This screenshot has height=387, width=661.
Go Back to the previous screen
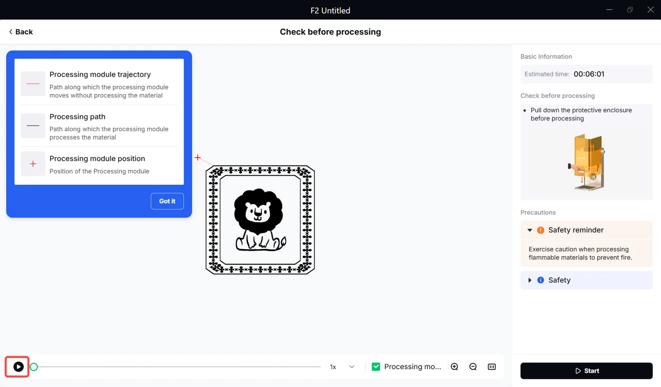(x=21, y=32)
